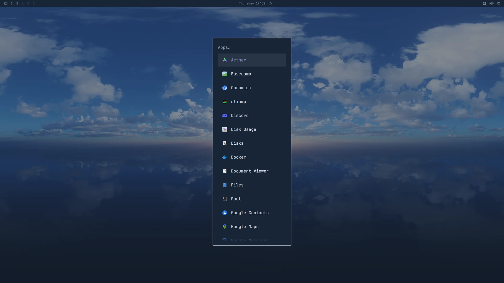Open Discord from the launcher
This screenshot has width=504, height=283.
(252, 116)
